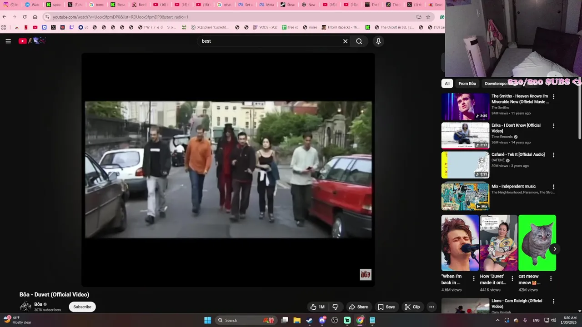Viewport: 582px width, 327px height.
Task: Switch to the Instagram tab
Action: click(11, 5)
